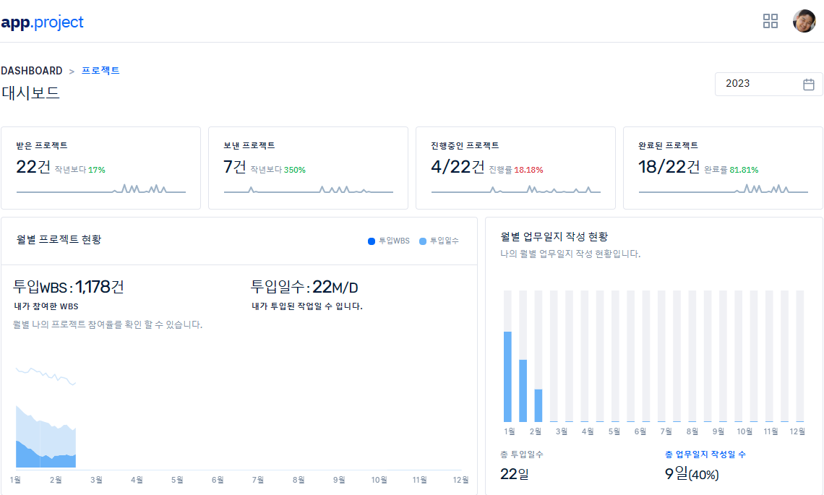The height and width of the screenshot is (495, 824).
Task: Click the 12월 bar in work log chart
Action: tap(799, 356)
